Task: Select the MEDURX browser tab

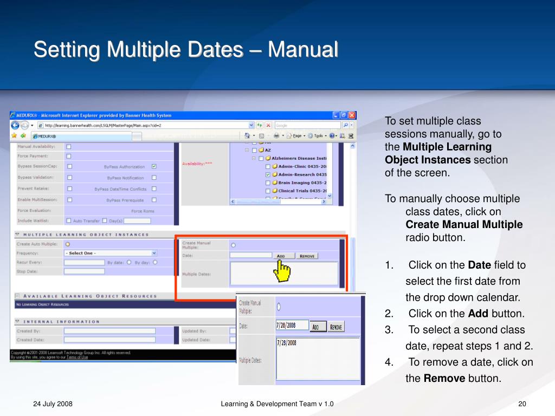Action: coord(81,136)
